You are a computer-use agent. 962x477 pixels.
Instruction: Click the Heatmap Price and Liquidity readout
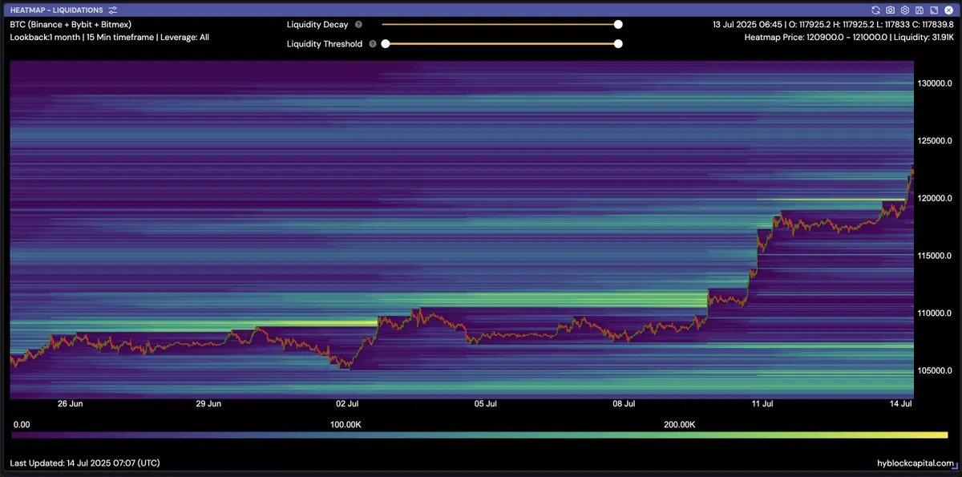point(848,37)
